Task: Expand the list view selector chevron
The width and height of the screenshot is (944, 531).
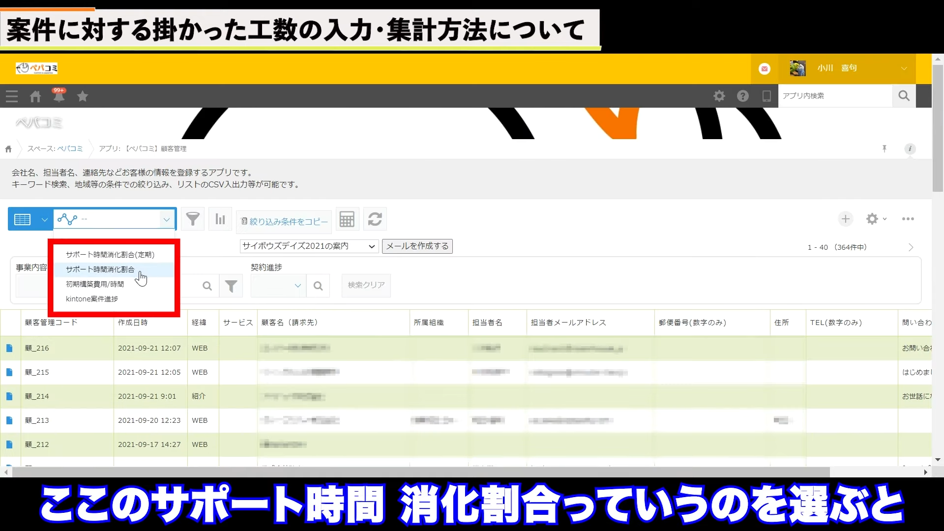Action: pyautogui.click(x=44, y=219)
